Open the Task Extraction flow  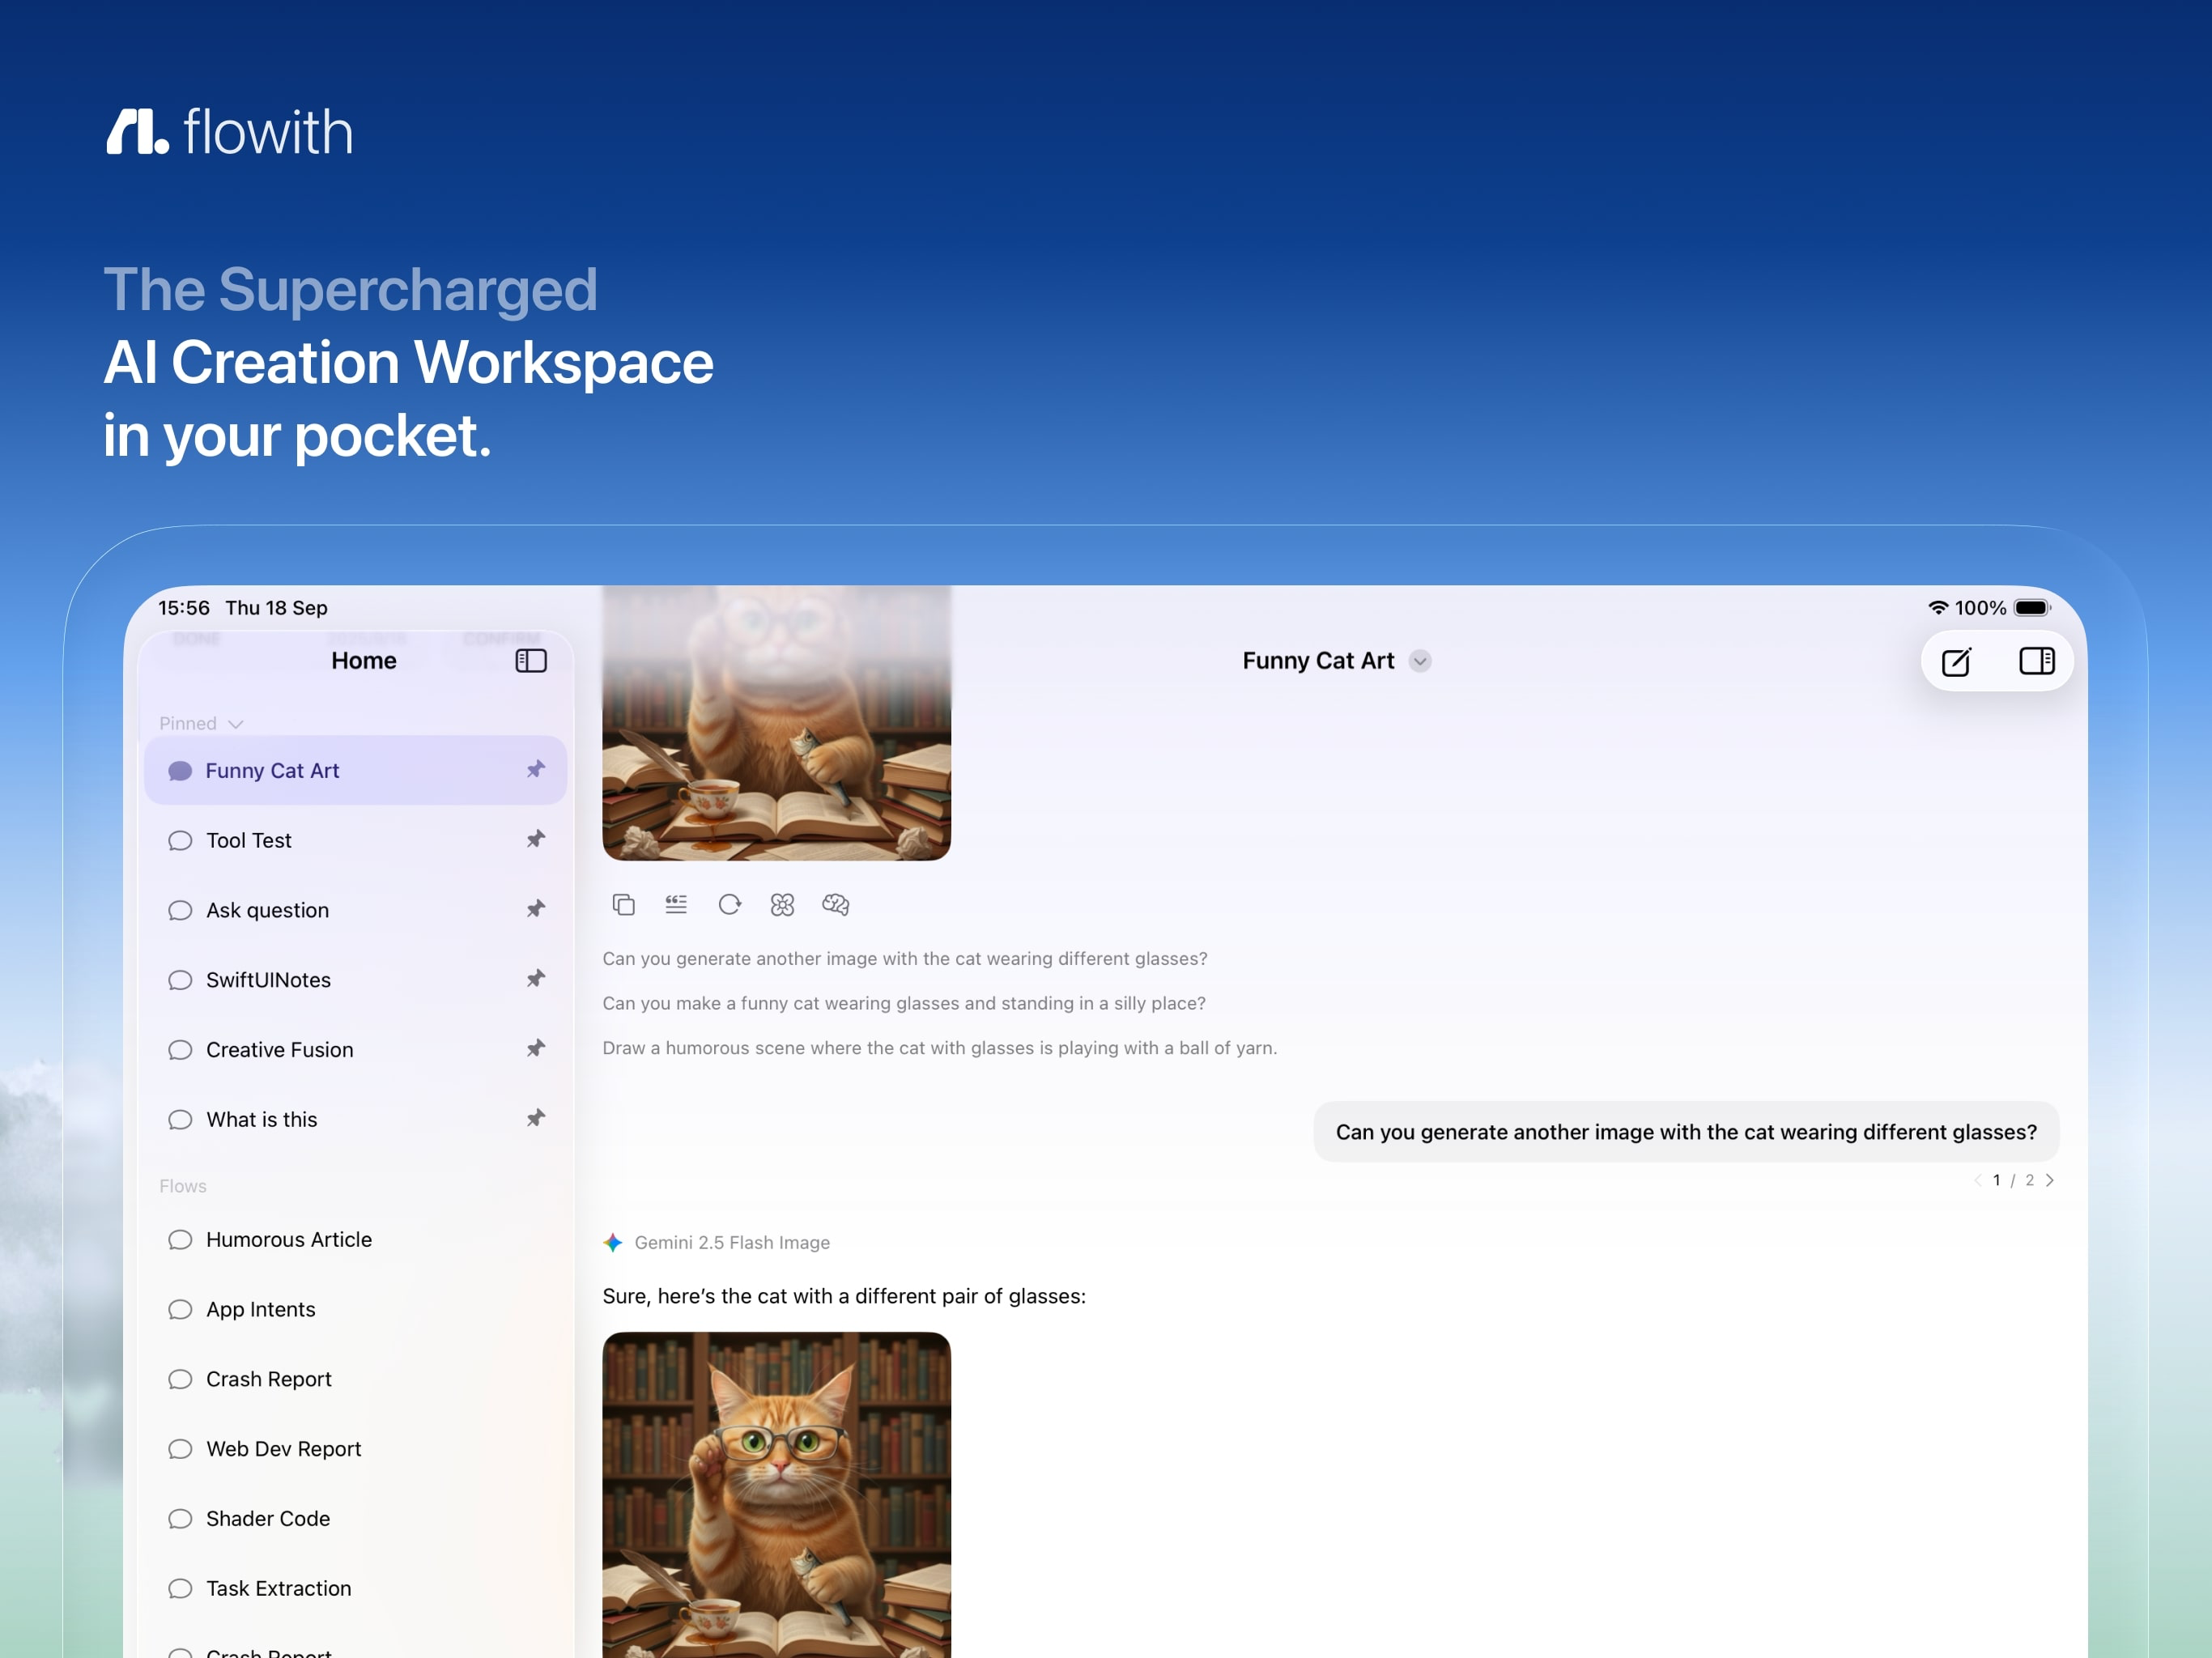click(355, 1589)
